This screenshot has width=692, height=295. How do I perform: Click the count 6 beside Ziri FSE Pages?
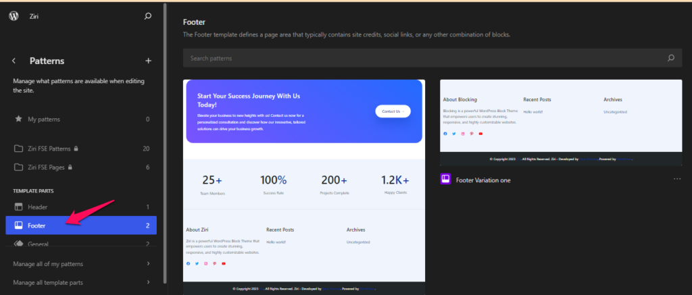click(148, 167)
